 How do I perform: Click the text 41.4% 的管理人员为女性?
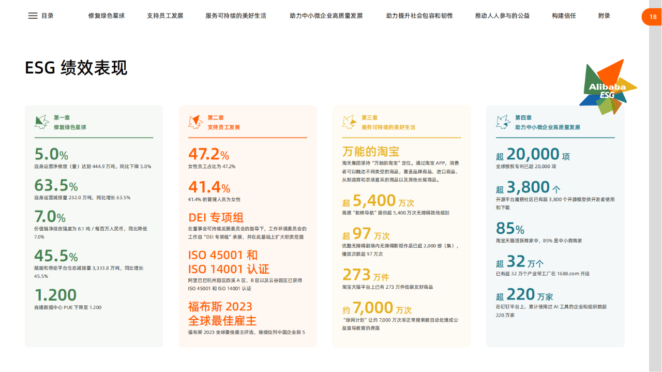point(214,199)
